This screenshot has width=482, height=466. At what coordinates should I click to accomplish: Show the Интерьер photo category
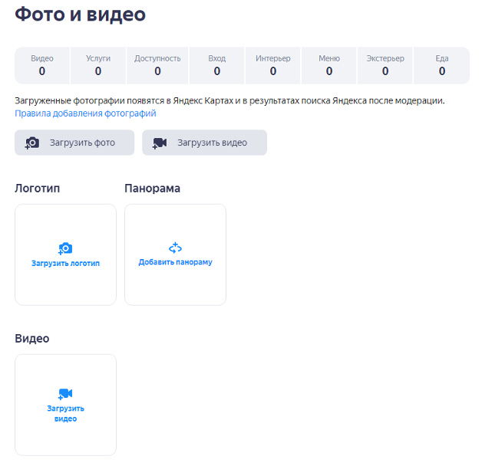coord(273,65)
